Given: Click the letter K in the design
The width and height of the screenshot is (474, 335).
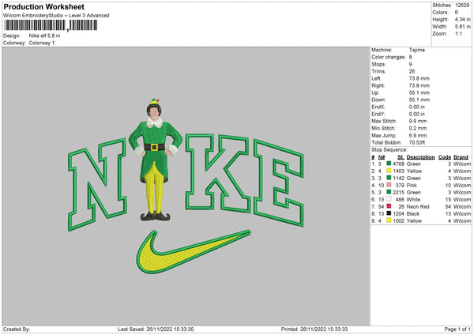Looking at the screenshot, I should 218,173.
